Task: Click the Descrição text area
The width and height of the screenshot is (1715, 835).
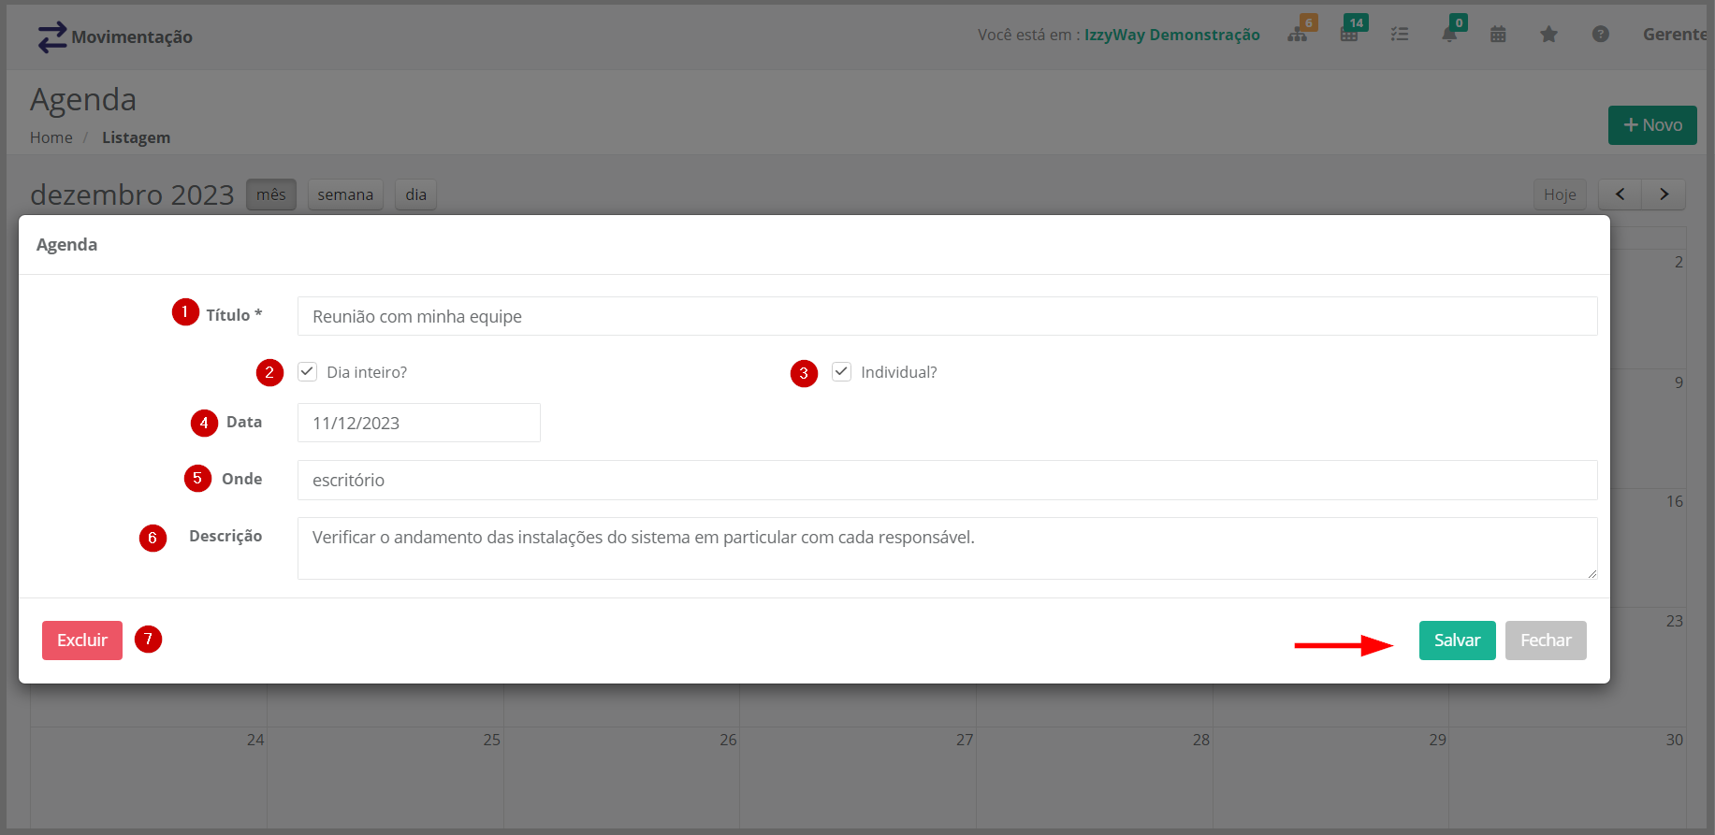Action: coord(947,548)
